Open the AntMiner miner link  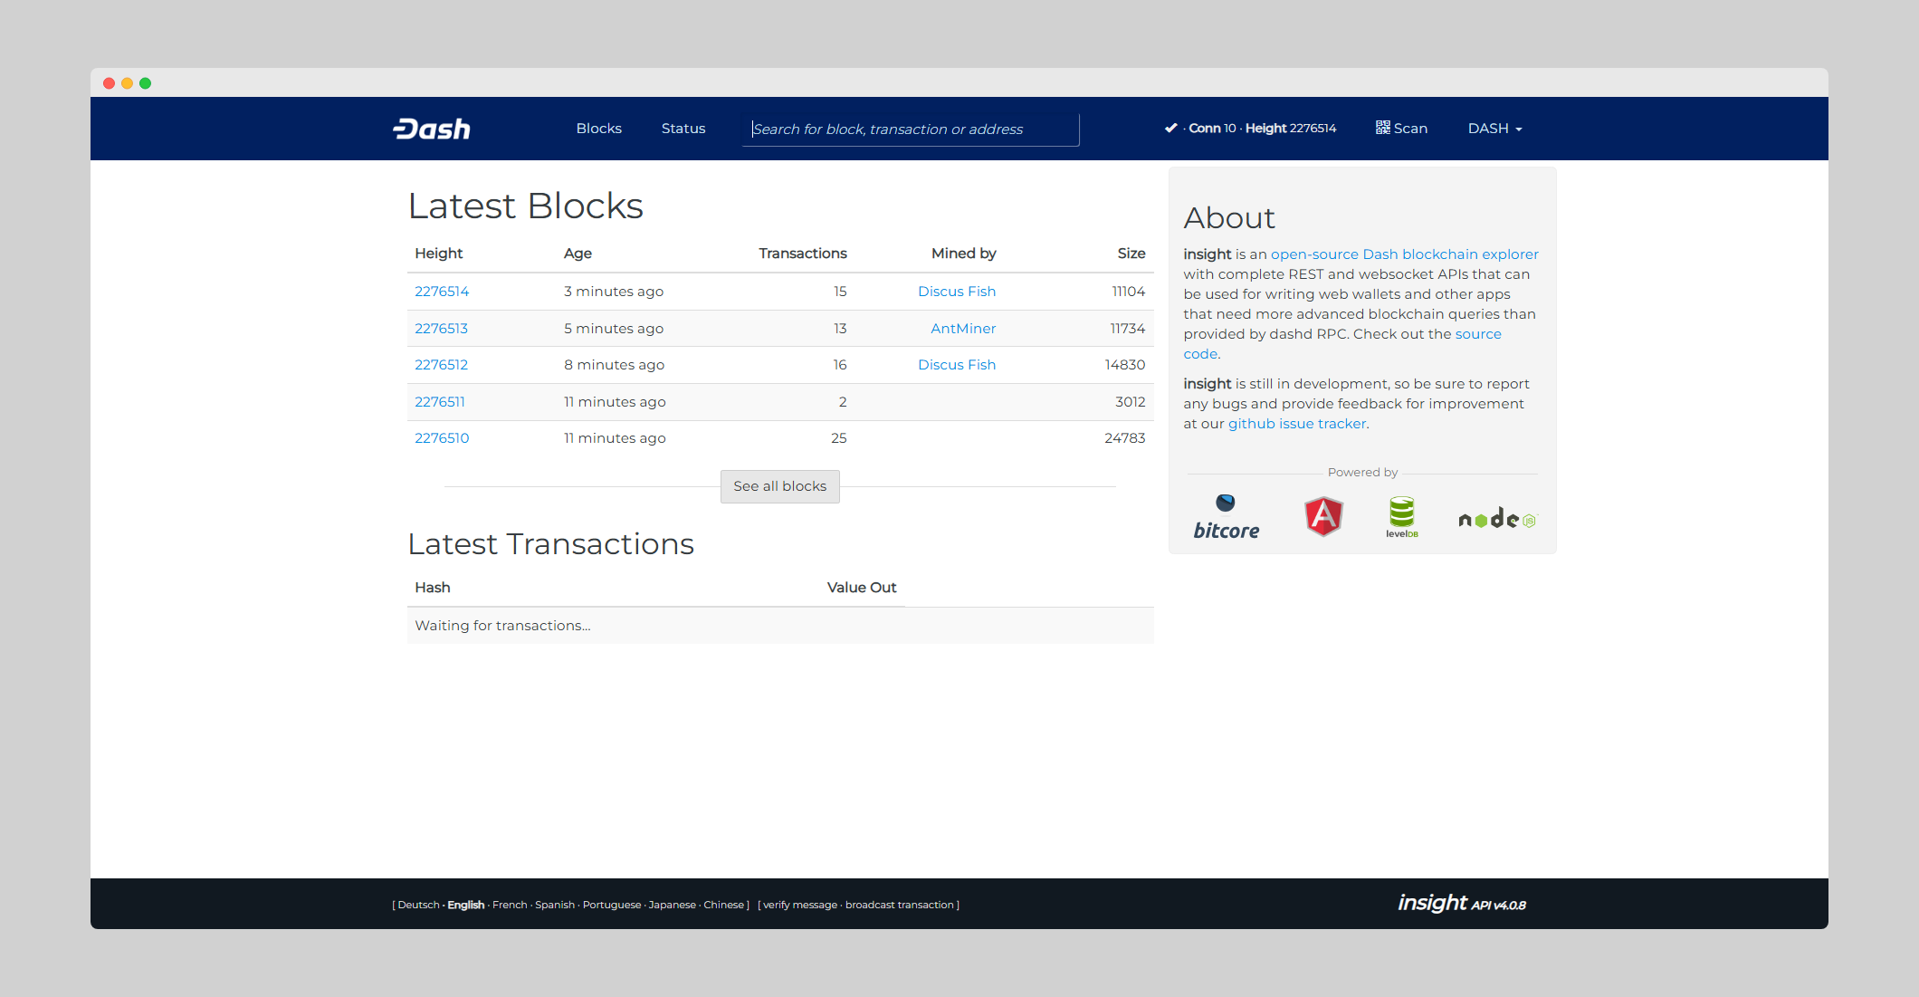pos(962,329)
